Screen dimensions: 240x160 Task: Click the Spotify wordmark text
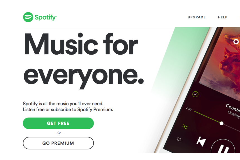coord(46,18)
